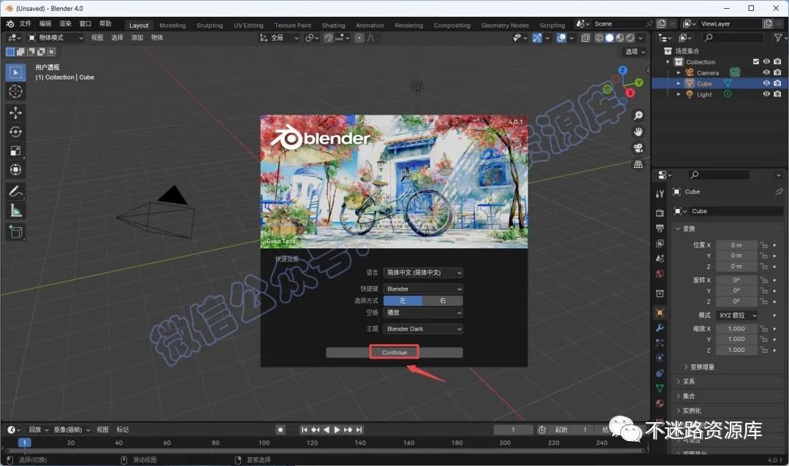The height and width of the screenshot is (466, 789).
Task: Click the pan hand viewport icon
Action: pos(638,132)
